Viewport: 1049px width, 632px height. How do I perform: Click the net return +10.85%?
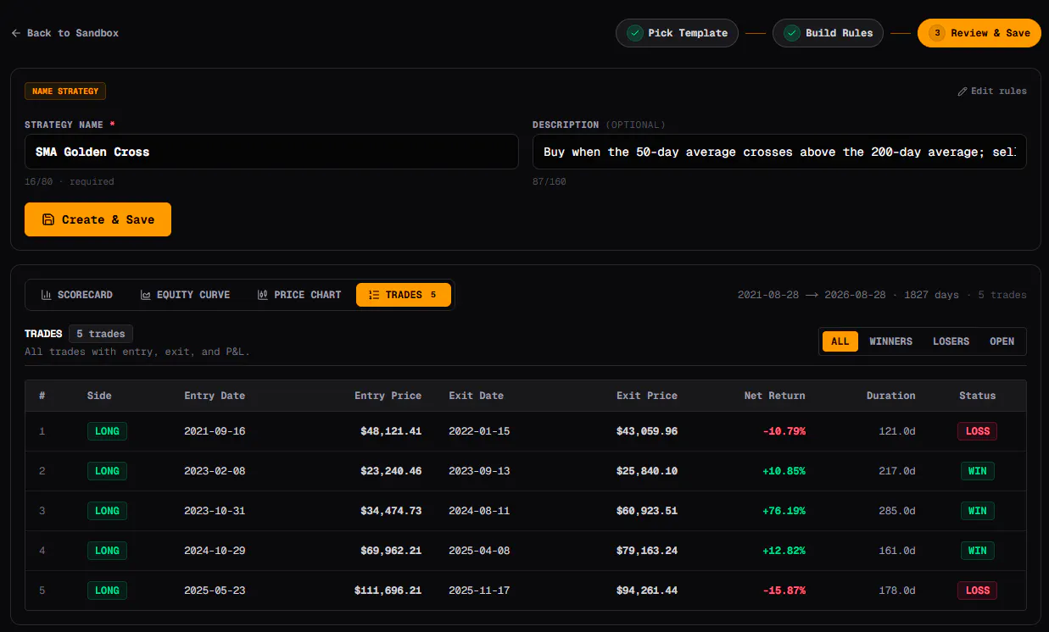tap(784, 471)
